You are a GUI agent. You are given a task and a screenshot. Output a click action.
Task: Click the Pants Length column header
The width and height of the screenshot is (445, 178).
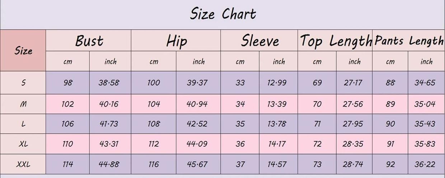point(409,41)
